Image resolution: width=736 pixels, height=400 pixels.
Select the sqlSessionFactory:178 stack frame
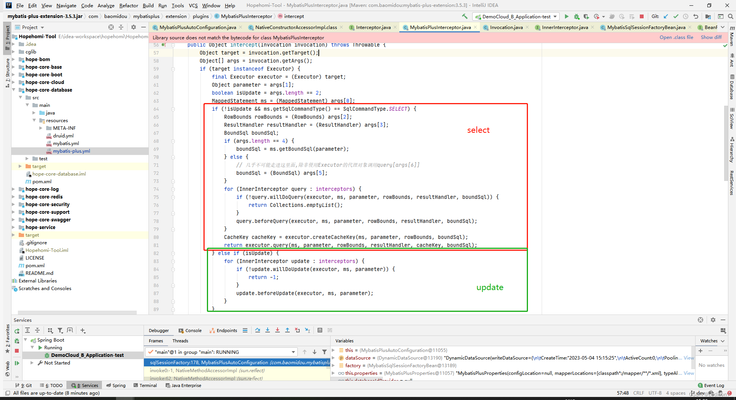tap(237, 363)
